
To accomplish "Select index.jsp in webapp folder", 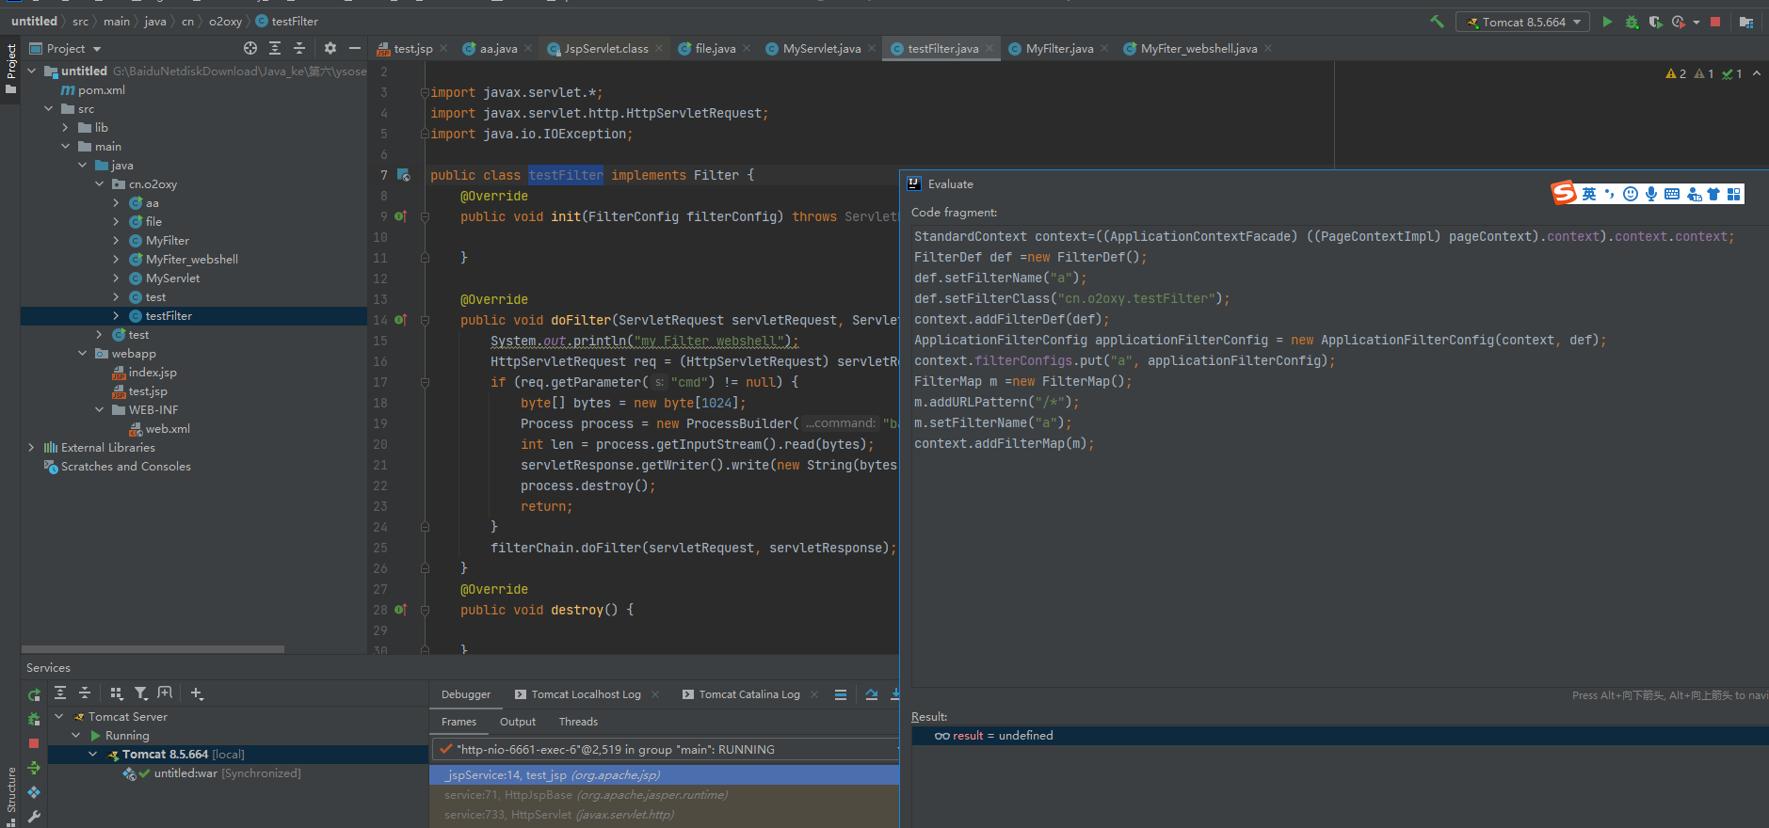I will (153, 373).
